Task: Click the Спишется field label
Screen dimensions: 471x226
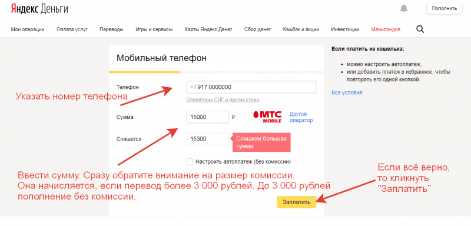Action: coord(128,139)
